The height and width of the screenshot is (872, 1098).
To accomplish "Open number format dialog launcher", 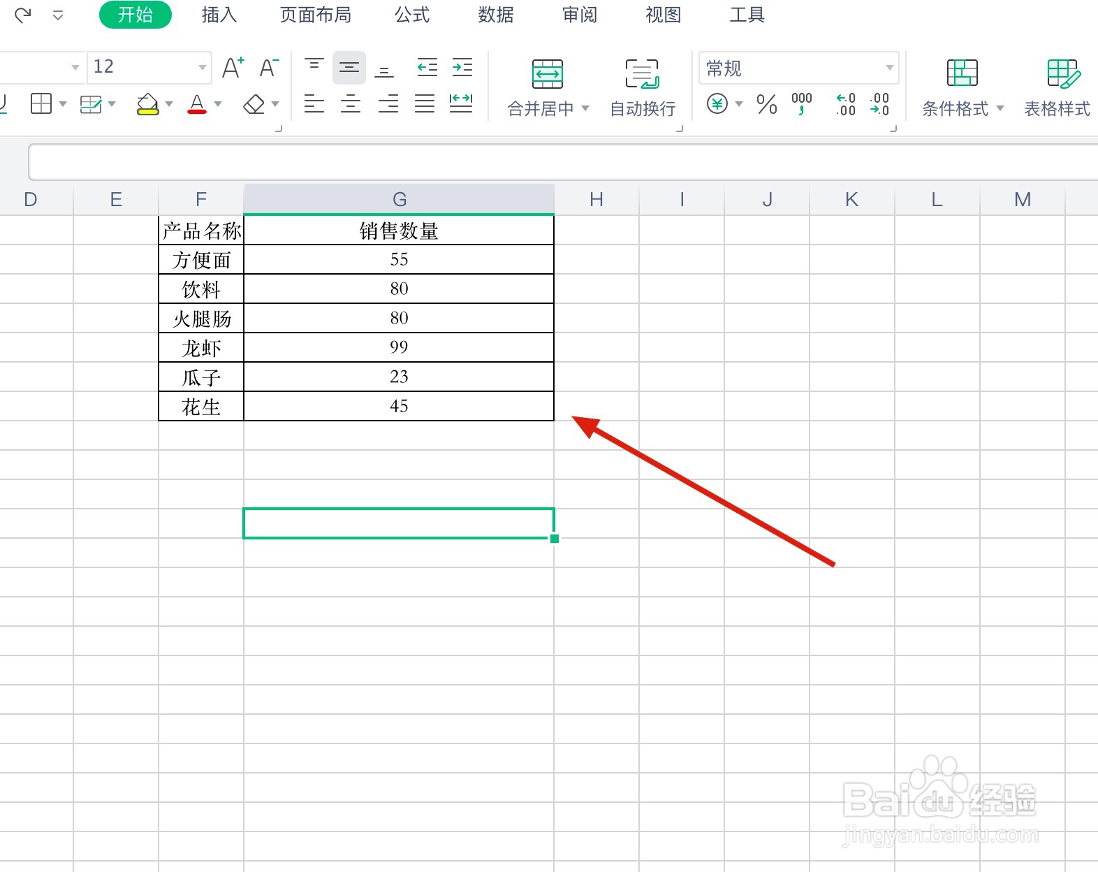I will coord(893,129).
